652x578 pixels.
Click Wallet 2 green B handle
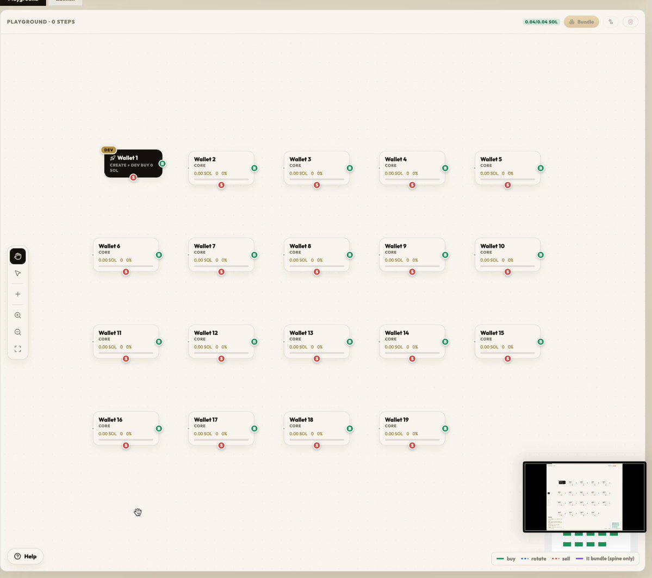[x=254, y=168]
